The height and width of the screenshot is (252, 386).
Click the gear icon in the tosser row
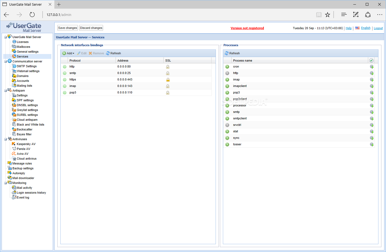(x=372, y=145)
